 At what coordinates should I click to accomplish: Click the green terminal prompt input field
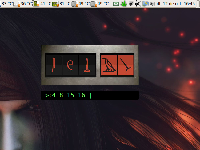90,95
